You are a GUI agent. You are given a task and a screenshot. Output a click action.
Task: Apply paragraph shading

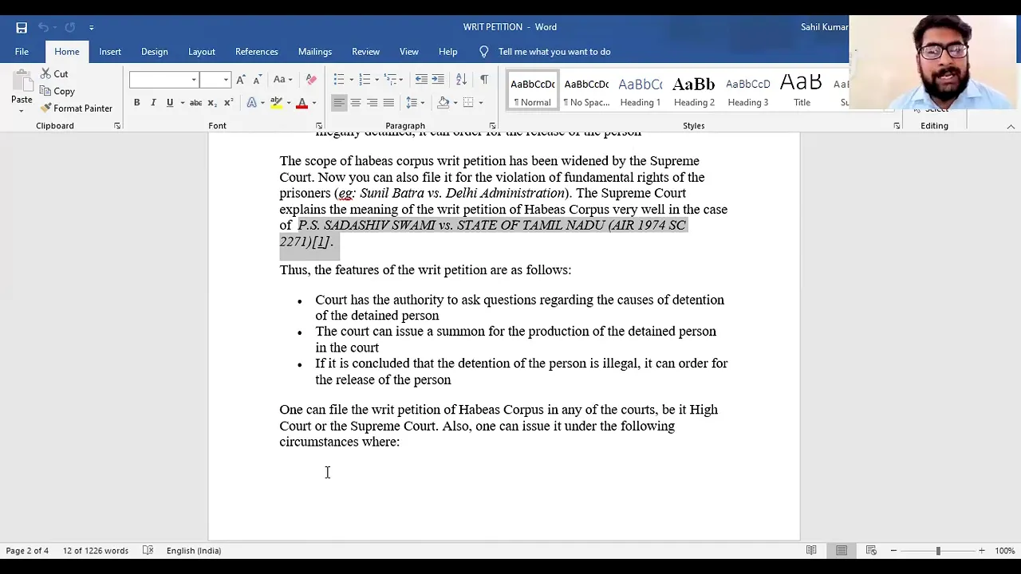pyautogui.click(x=443, y=103)
